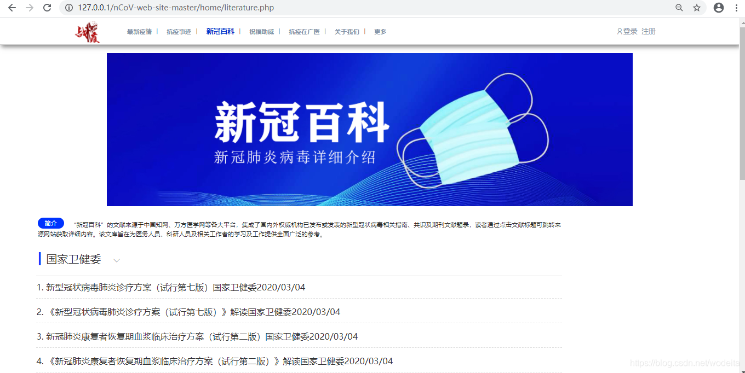Click the 国家卫健委 section heading
This screenshot has height=373, width=745.
tap(74, 259)
